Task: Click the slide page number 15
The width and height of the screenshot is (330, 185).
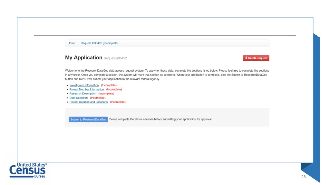Action: point(304,177)
